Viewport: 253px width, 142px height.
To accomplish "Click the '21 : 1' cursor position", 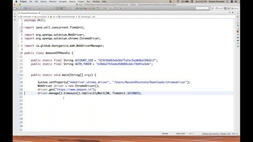I will (192, 134).
